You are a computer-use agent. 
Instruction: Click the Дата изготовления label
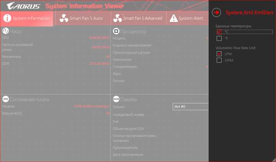point(128,155)
